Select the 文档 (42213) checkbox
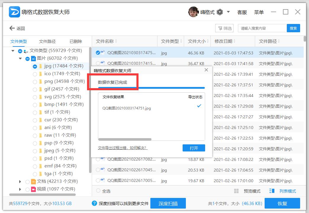The image size is (309, 213). (x=28, y=182)
